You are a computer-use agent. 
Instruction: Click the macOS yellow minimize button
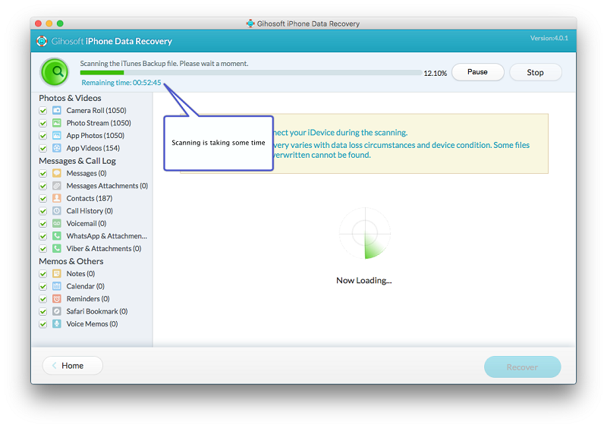49,24
